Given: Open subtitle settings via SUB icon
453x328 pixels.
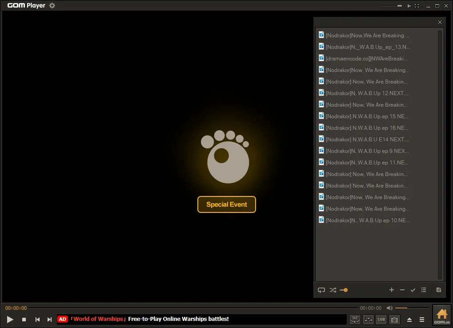Looking at the screenshot, I should click(381, 319).
